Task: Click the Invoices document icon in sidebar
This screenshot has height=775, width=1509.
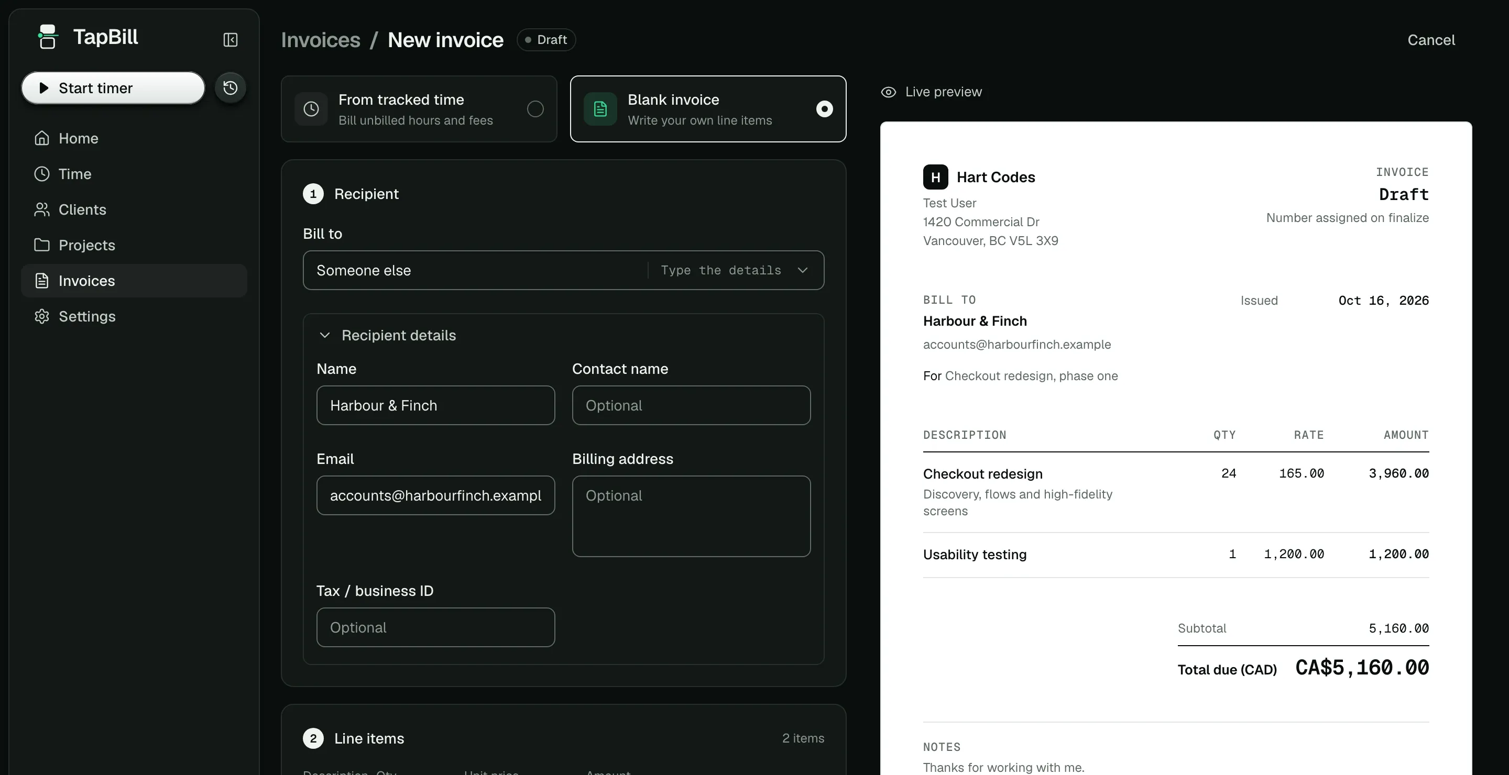Action: [41, 280]
